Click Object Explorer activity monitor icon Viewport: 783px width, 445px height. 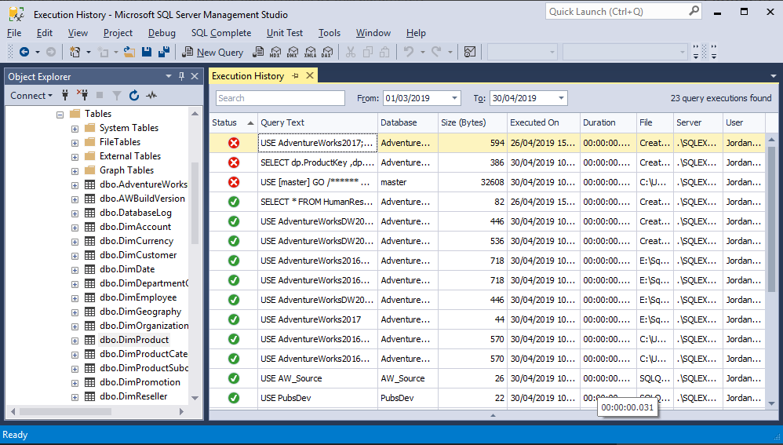(151, 95)
